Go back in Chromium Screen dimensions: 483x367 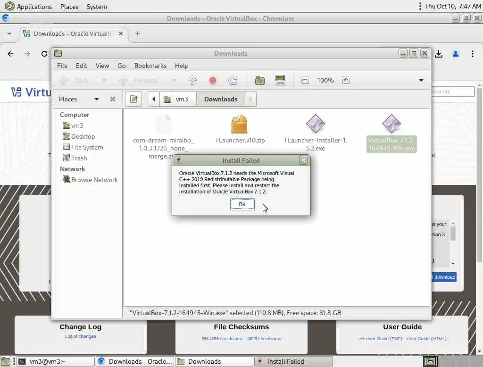point(10,54)
